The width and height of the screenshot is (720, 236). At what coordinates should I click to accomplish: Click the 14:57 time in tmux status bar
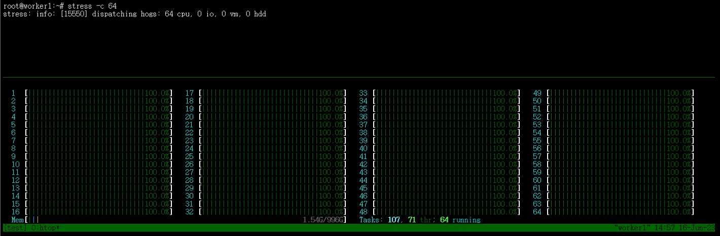[x=664, y=228]
